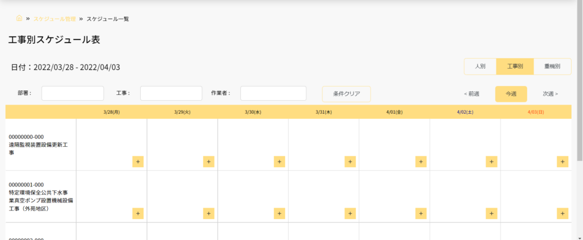Add schedule for 00000001-000 on 3/31
The height and width of the screenshot is (240, 583).
(x=350, y=213)
